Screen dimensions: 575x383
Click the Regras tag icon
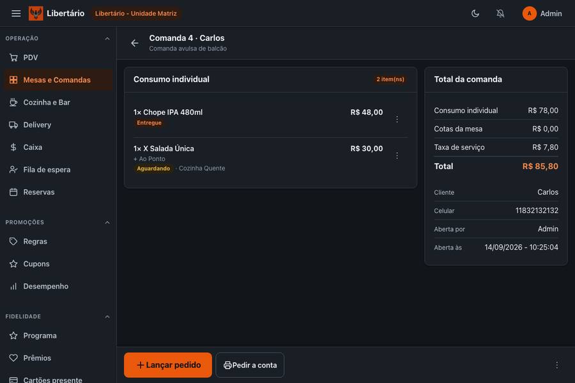(x=13, y=241)
